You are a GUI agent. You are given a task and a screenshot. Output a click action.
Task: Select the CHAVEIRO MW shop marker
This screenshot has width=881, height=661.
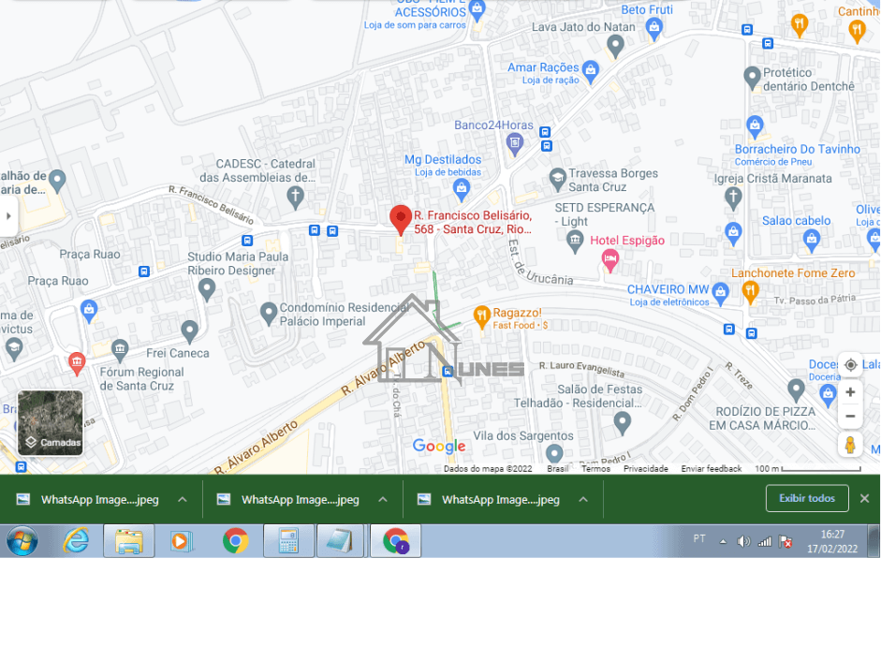click(720, 293)
